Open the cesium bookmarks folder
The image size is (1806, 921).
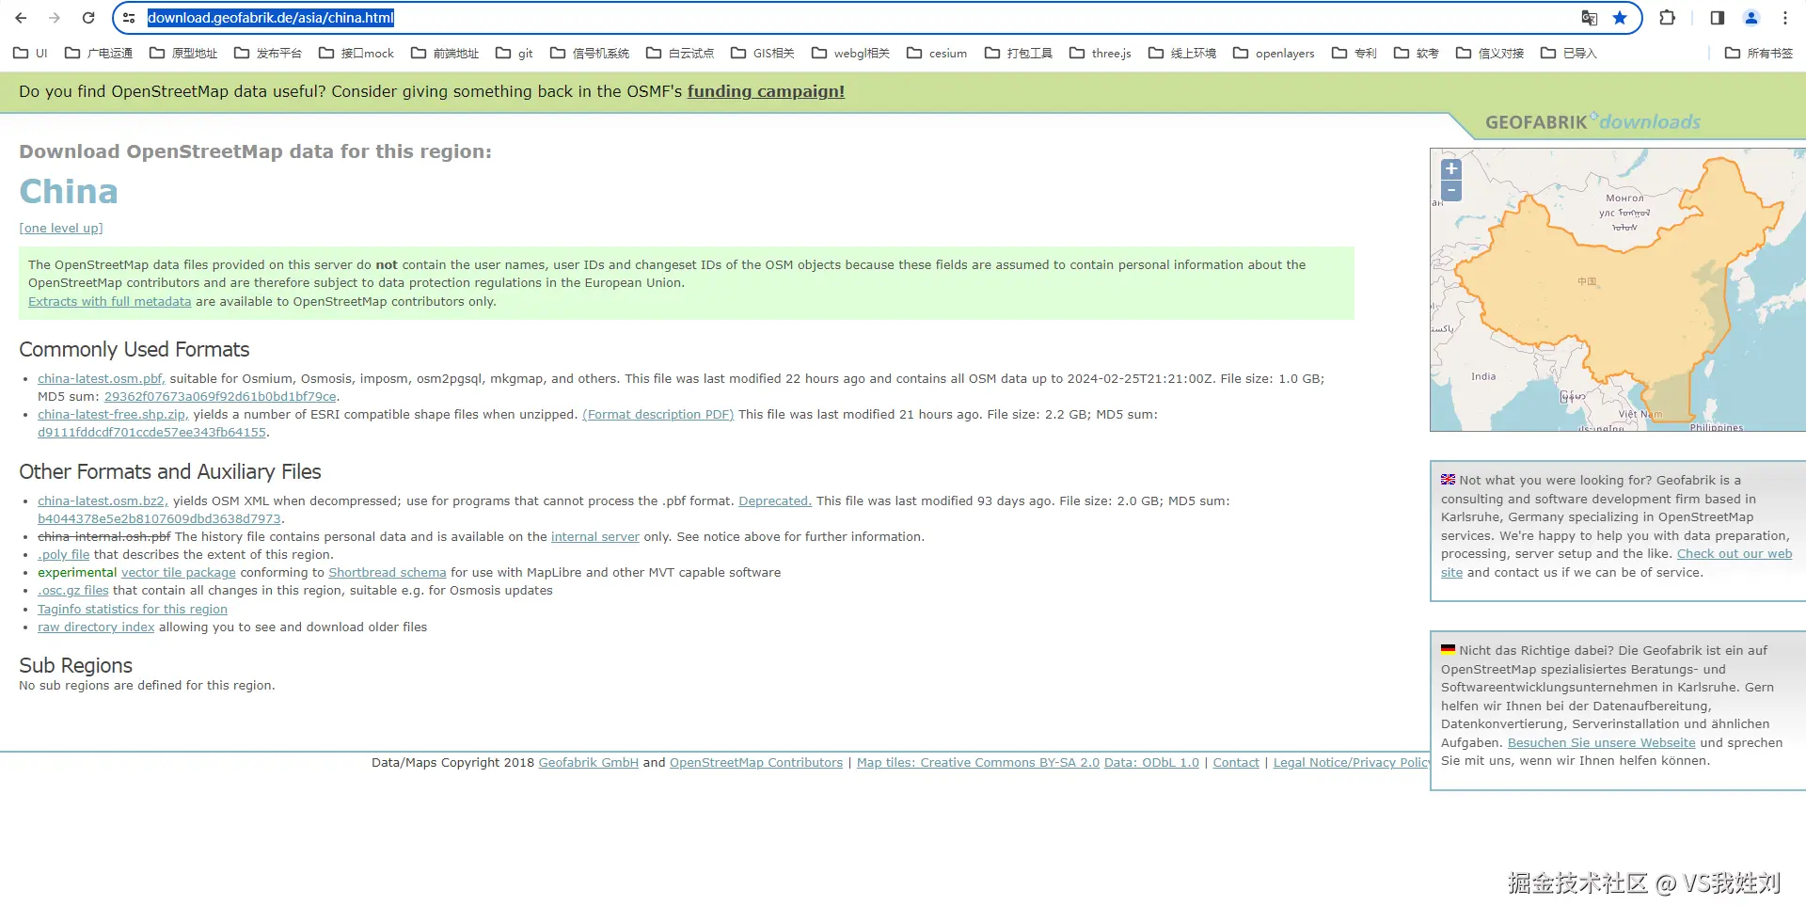[937, 54]
